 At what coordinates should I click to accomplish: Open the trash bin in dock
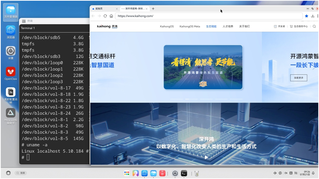click(197, 173)
